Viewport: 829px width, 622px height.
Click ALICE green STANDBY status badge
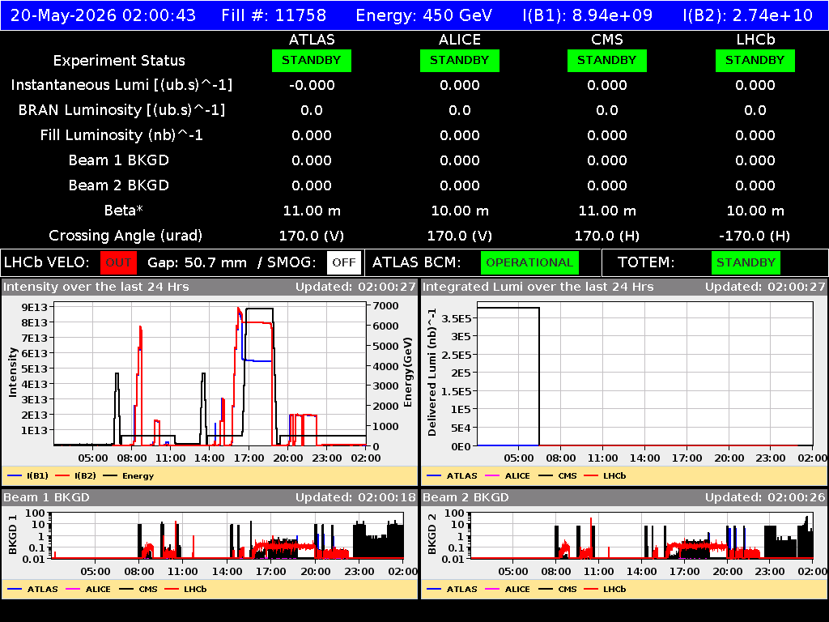pos(460,60)
